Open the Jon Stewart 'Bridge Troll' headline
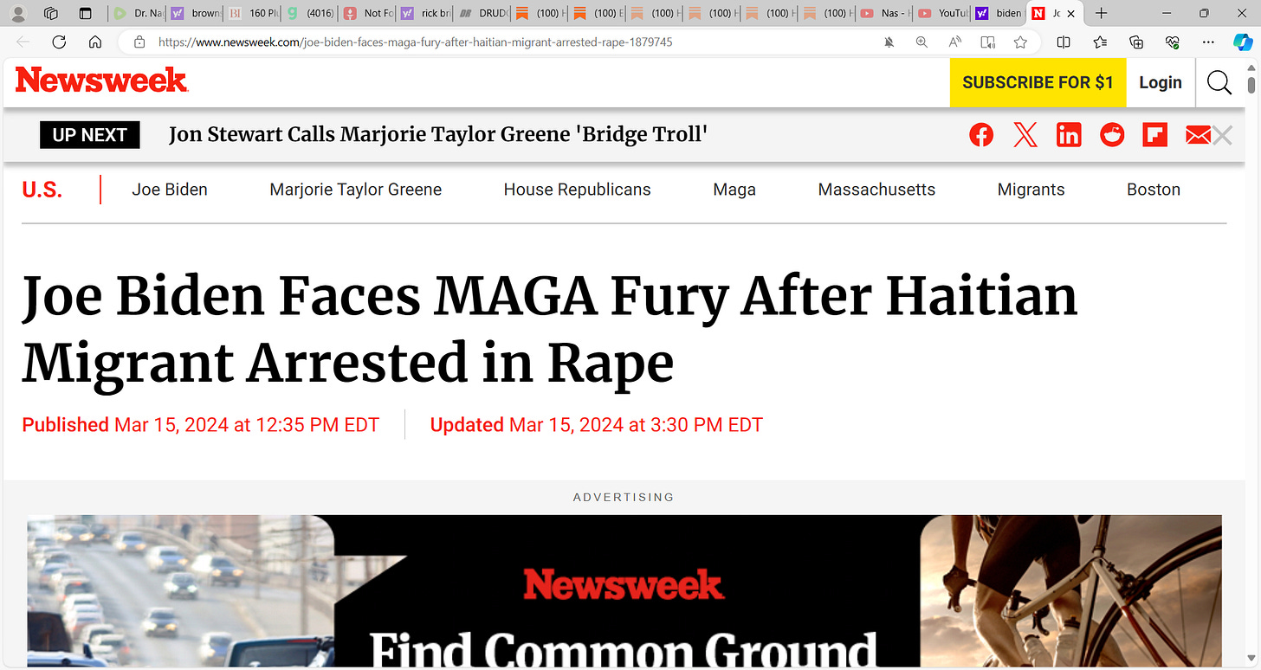 coord(438,134)
